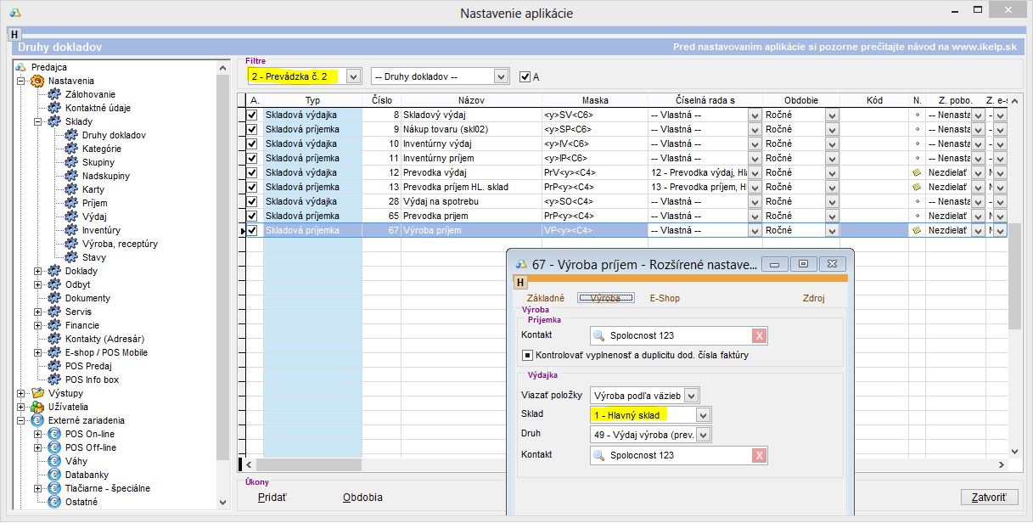Click the Užívatelia users icon

[37, 407]
